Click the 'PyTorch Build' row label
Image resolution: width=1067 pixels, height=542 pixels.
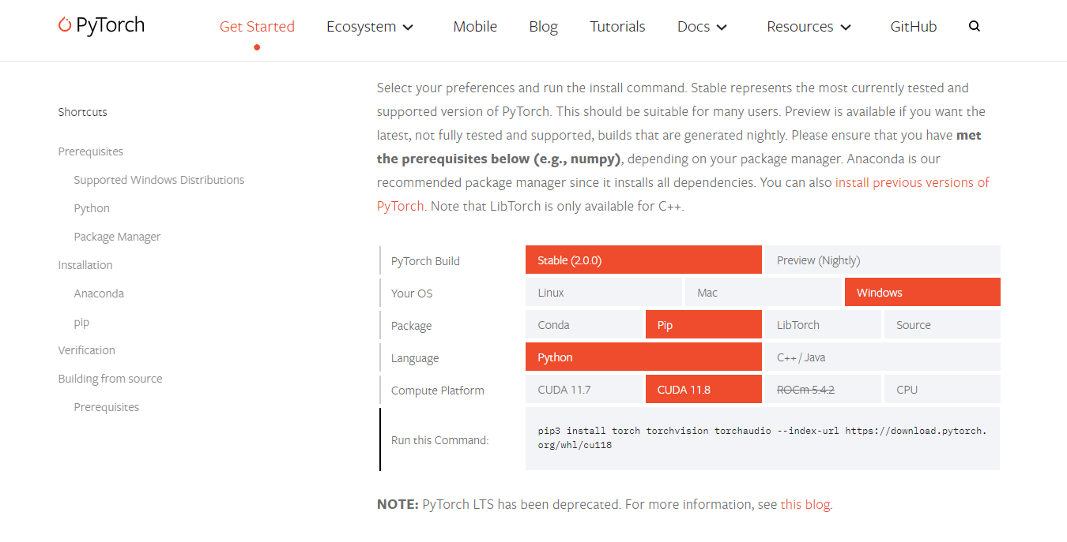tap(425, 261)
